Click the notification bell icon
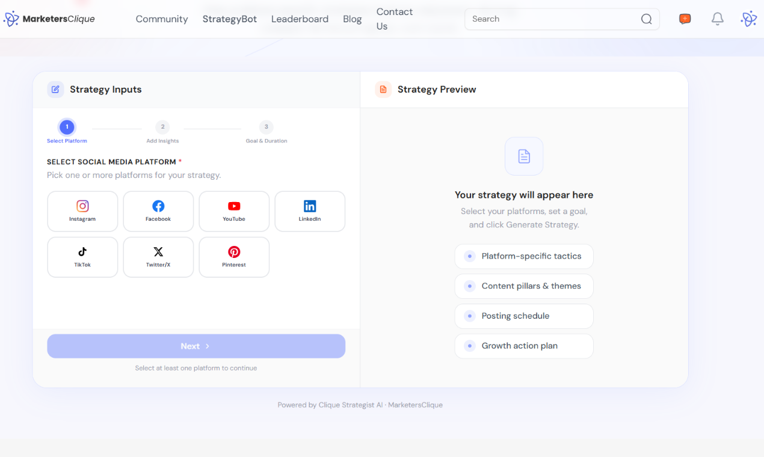The image size is (764, 457). pos(717,19)
